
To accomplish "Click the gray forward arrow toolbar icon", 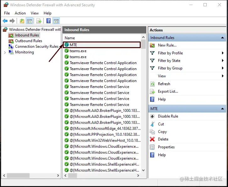I will (12, 21).
